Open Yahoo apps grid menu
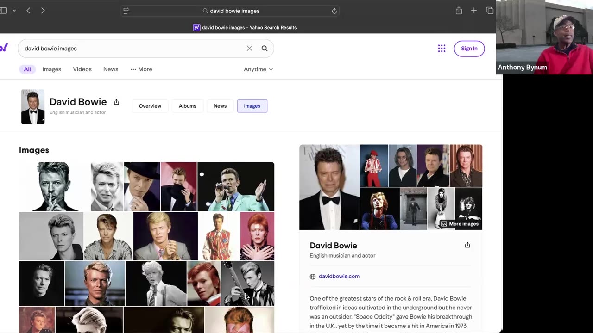 [442, 49]
